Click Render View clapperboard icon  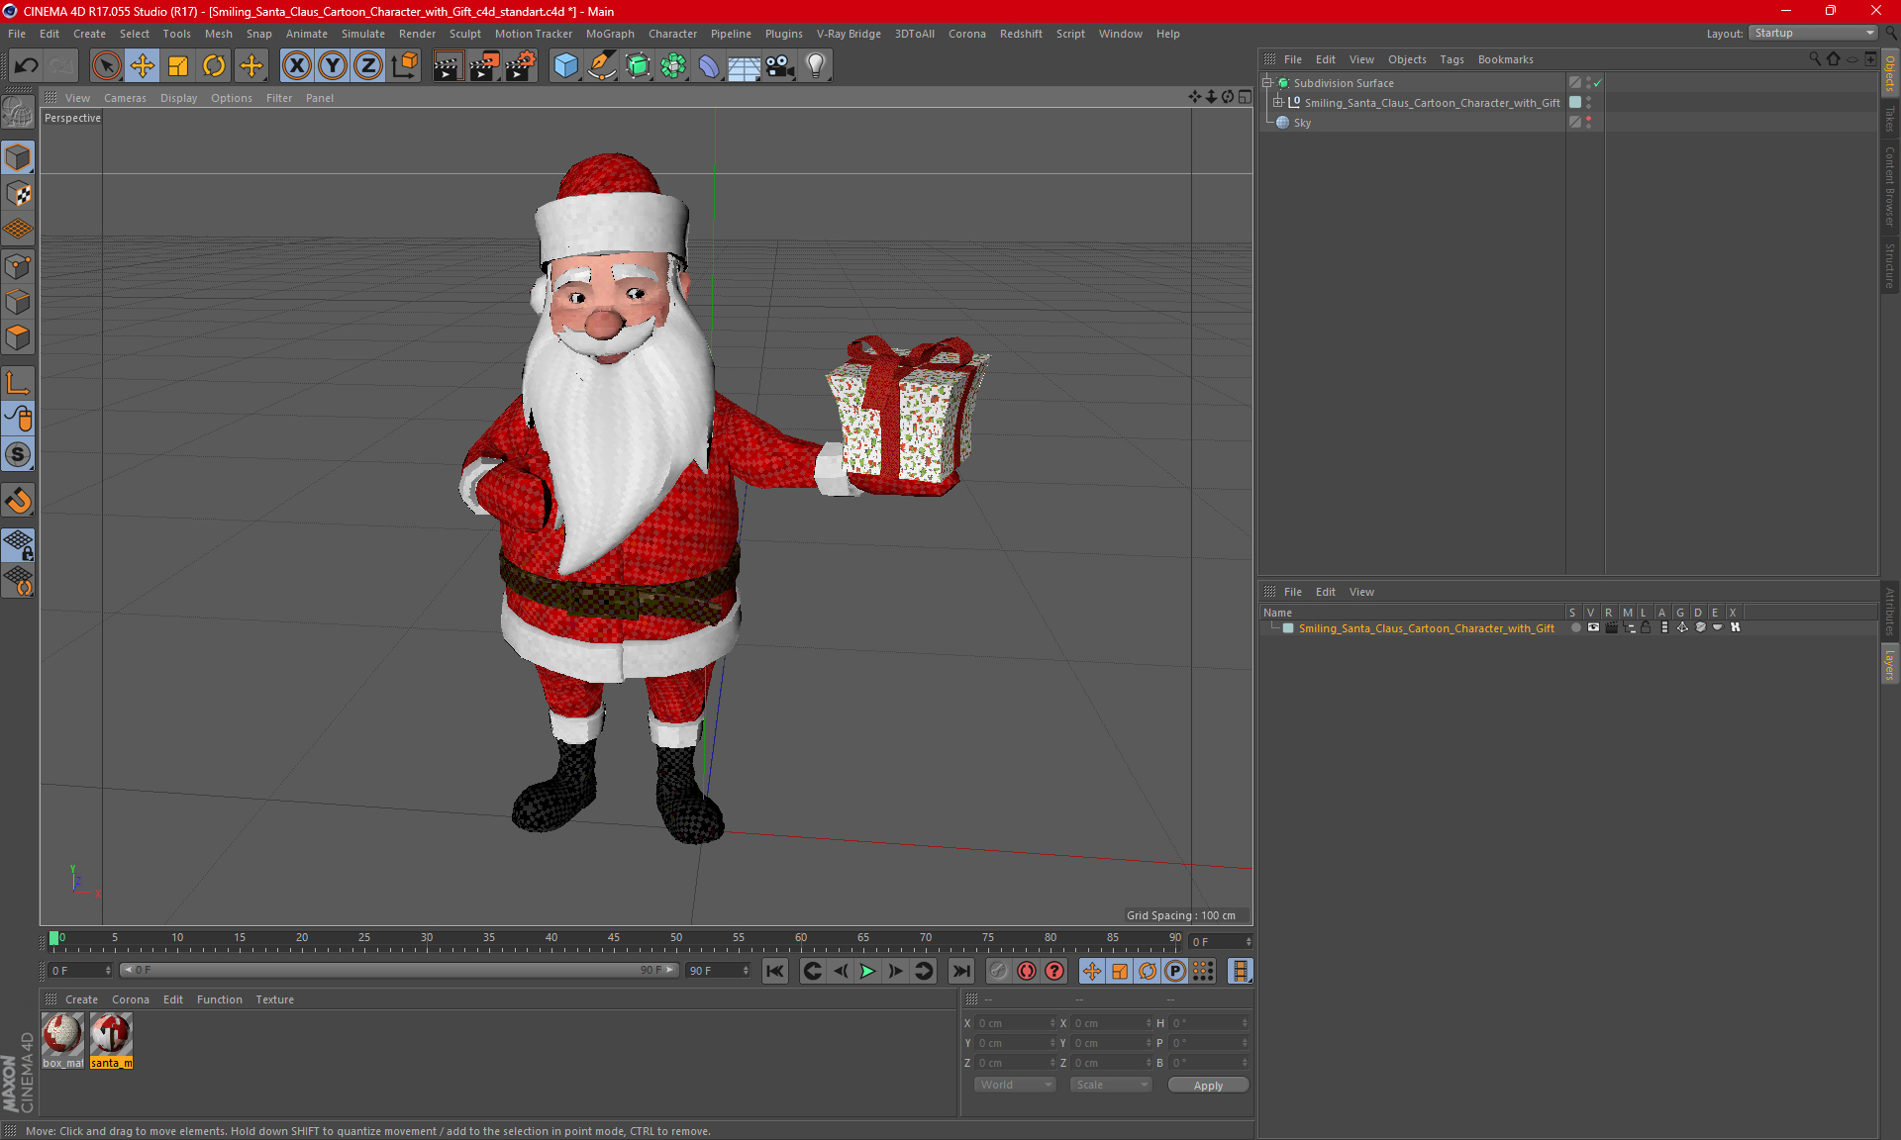[448, 65]
